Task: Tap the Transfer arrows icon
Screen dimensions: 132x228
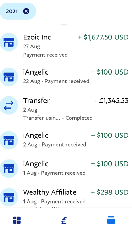Action: point(9,105)
